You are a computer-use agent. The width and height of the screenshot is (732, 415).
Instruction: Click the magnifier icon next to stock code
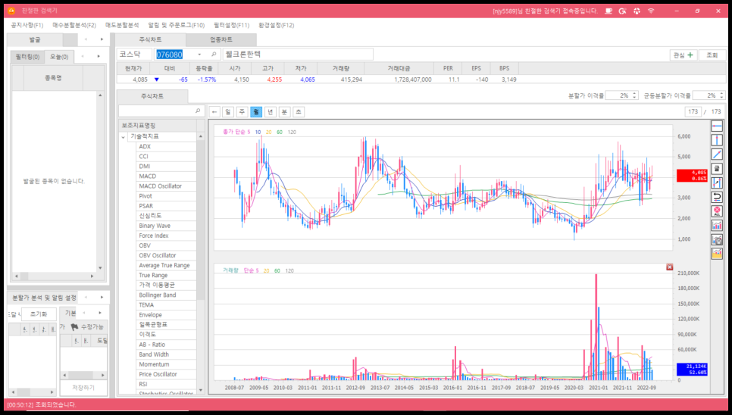click(x=214, y=55)
